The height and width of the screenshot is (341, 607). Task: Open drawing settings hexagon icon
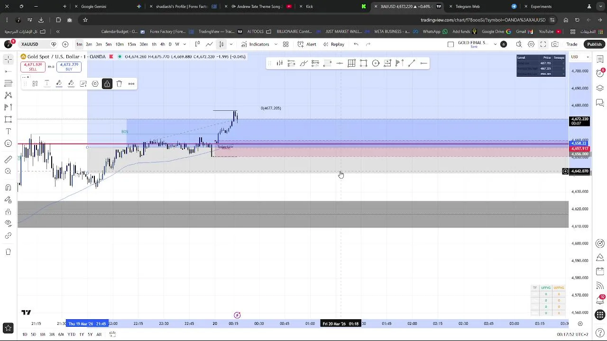95,84
